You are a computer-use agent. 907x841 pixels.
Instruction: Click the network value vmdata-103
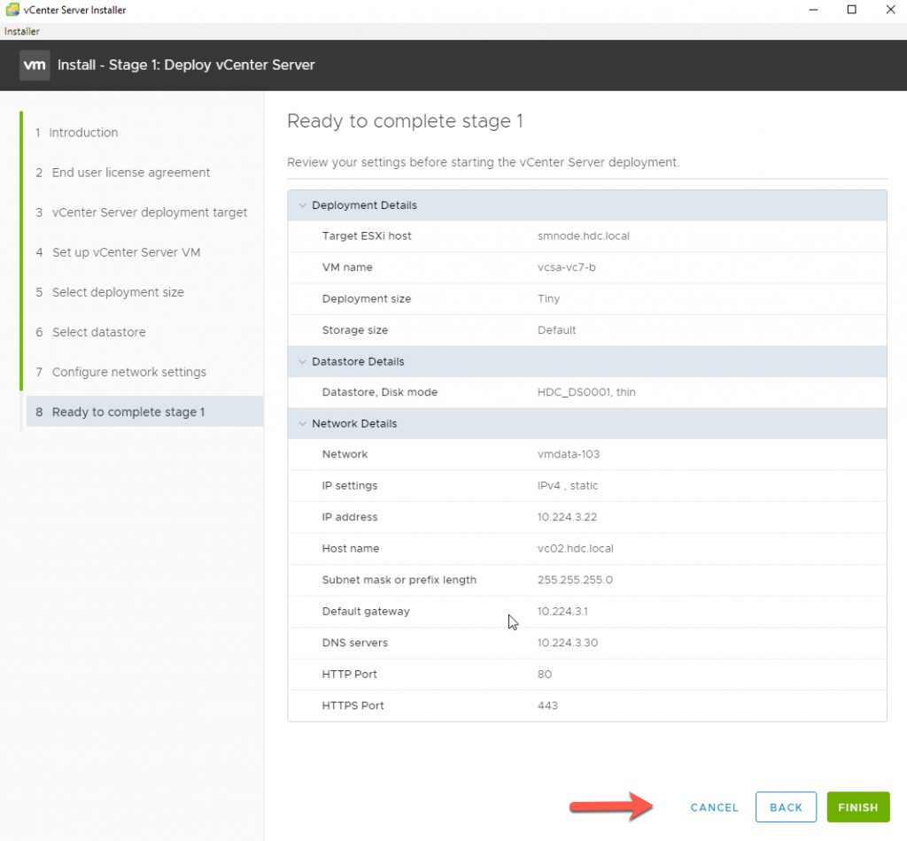pos(568,454)
